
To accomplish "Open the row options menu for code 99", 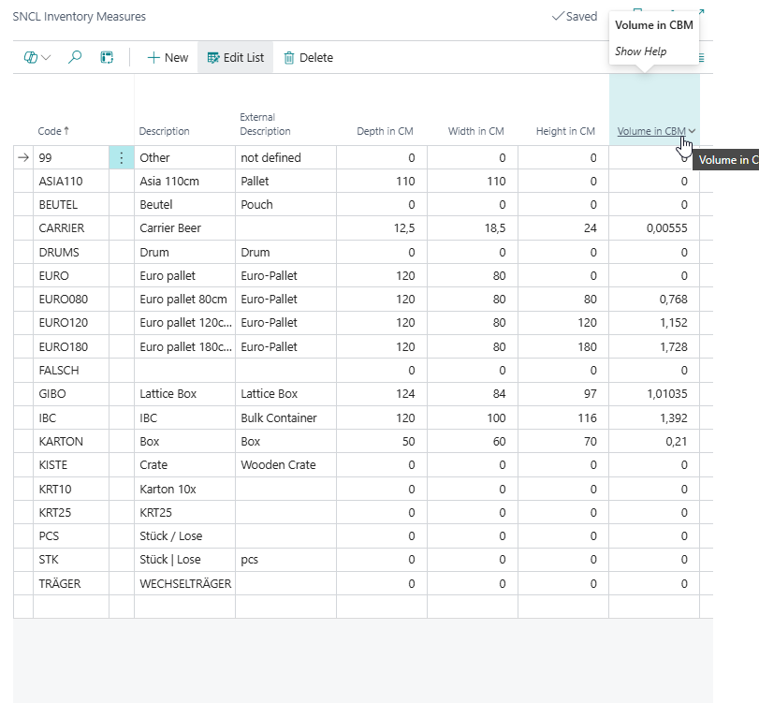I will [x=121, y=158].
